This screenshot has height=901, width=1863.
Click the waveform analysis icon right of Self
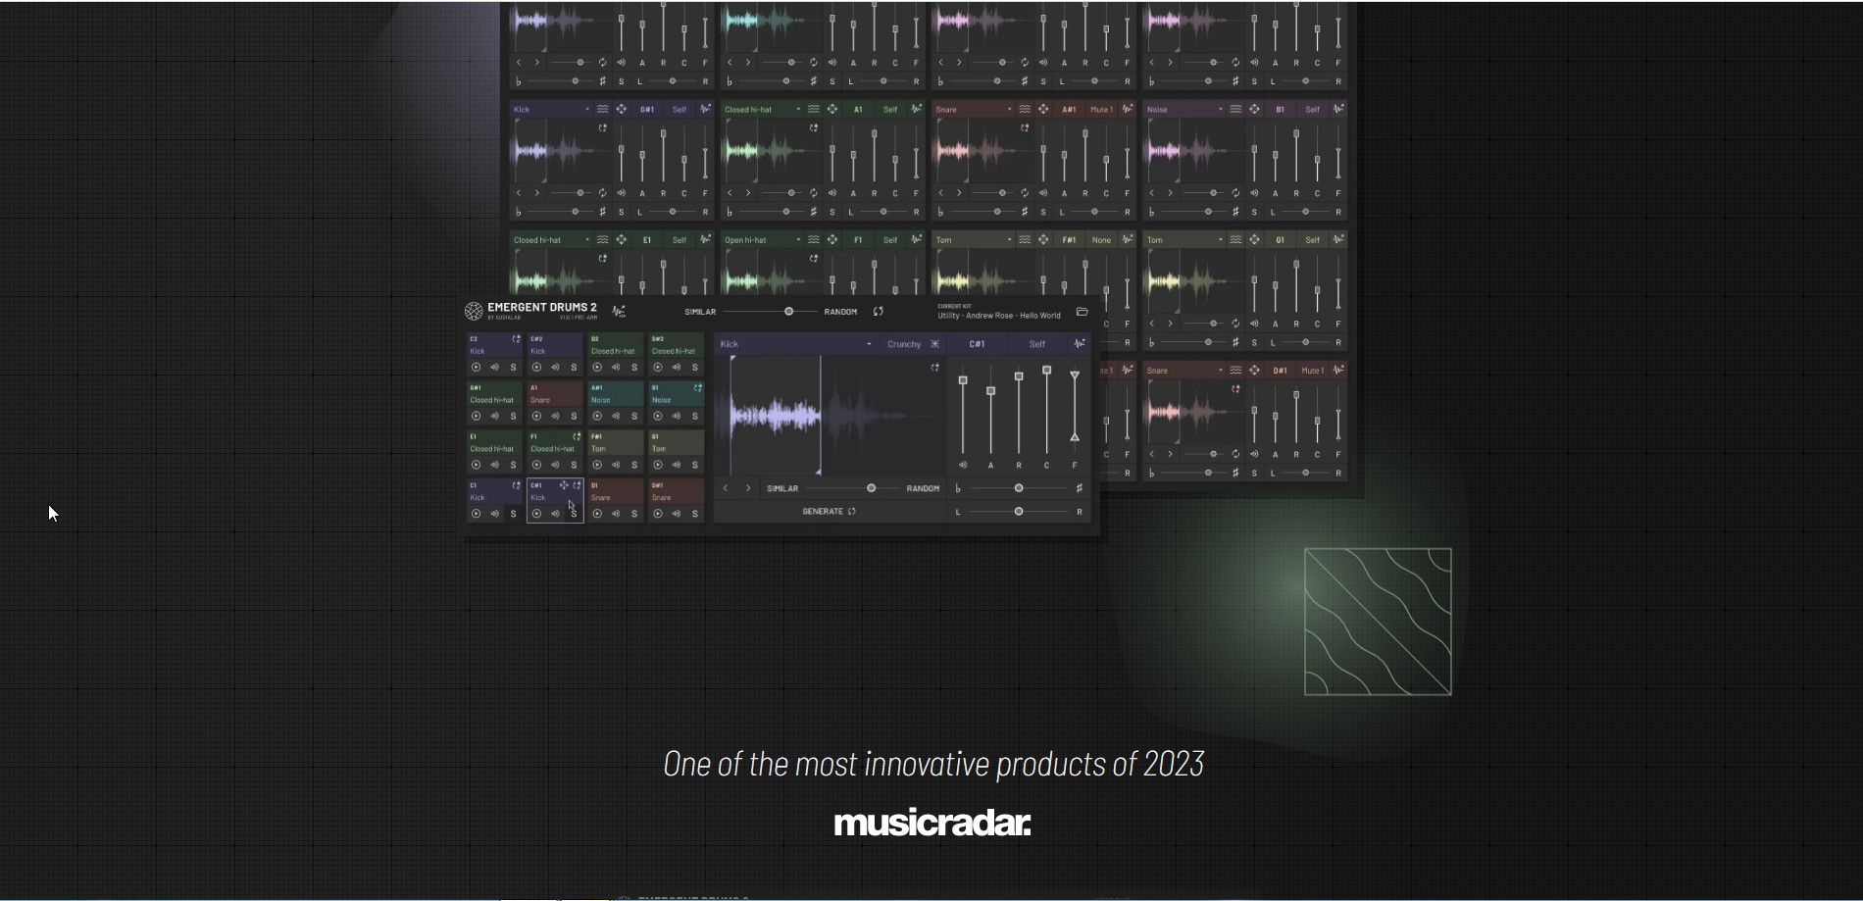pyautogui.click(x=1080, y=344)
